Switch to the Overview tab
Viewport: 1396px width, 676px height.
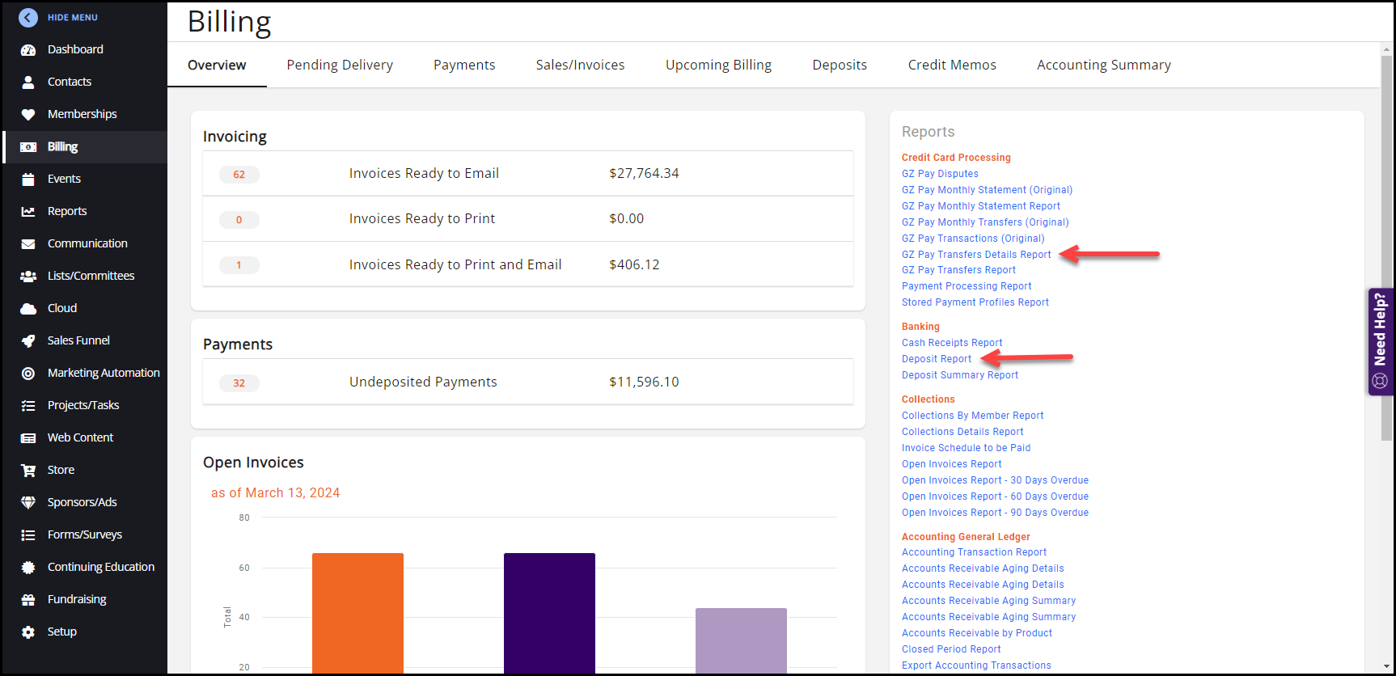(x=217, y=65)
